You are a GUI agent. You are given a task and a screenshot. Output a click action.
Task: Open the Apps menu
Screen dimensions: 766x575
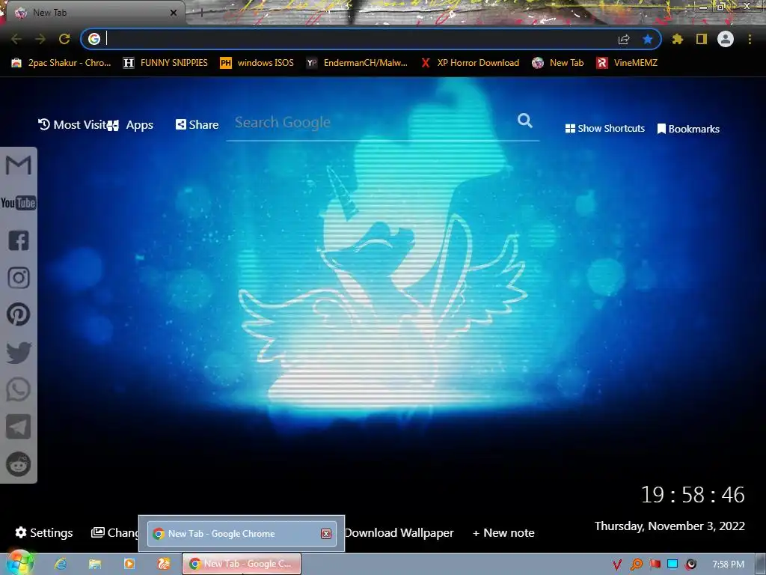(132, 125)
